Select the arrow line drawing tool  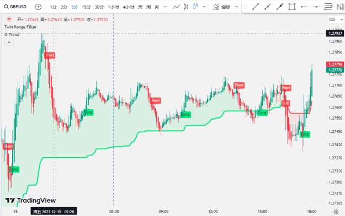[x=280, y=7]
